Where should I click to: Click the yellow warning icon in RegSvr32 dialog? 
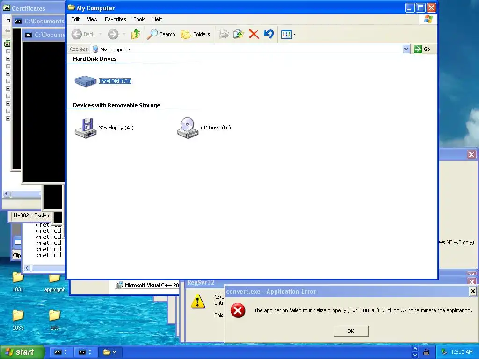(198, 301)
